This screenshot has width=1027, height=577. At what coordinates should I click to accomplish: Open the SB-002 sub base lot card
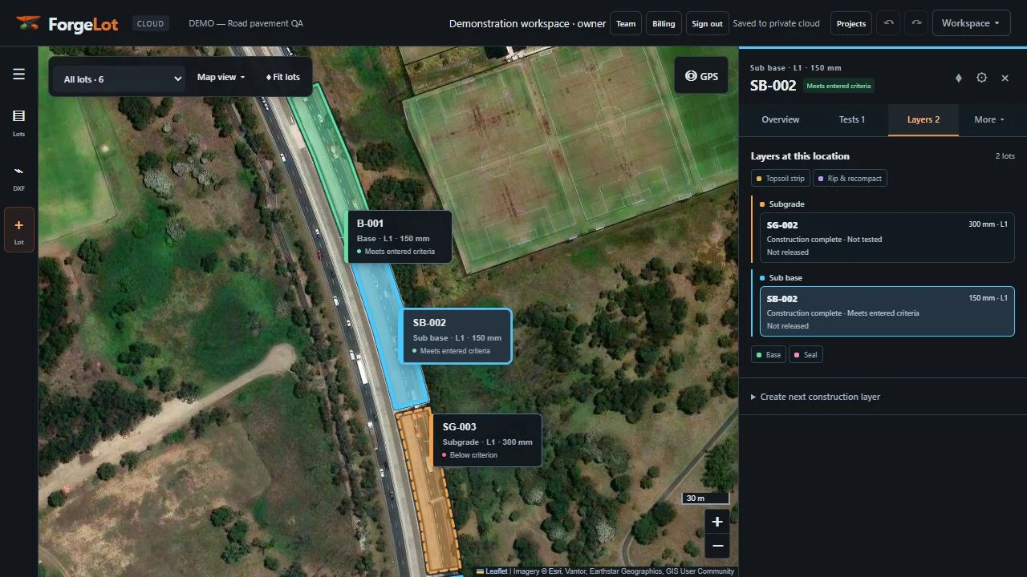[887, 312]
